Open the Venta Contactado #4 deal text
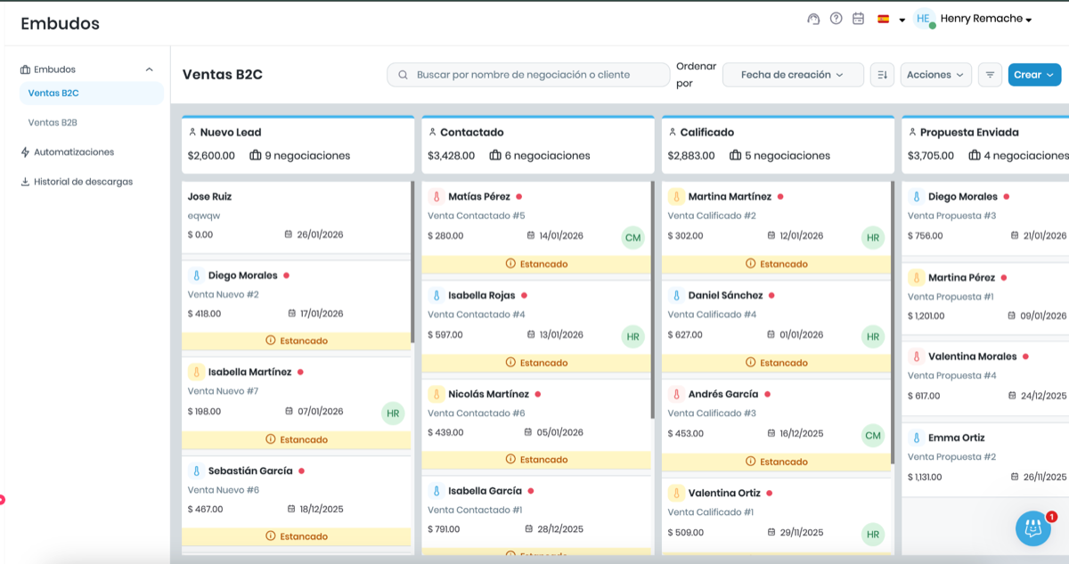 coord(477,315)
